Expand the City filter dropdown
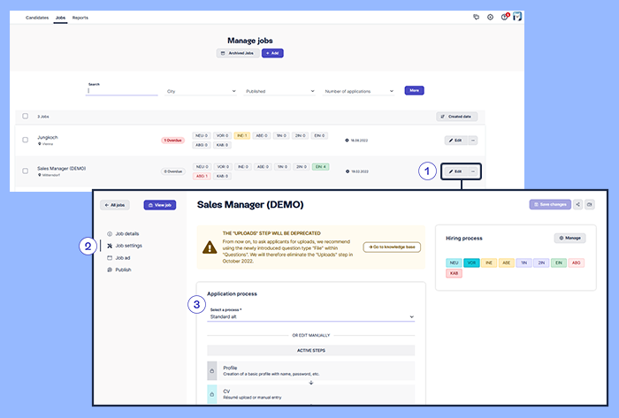The image size is (619, 418). tap(201, 91)
